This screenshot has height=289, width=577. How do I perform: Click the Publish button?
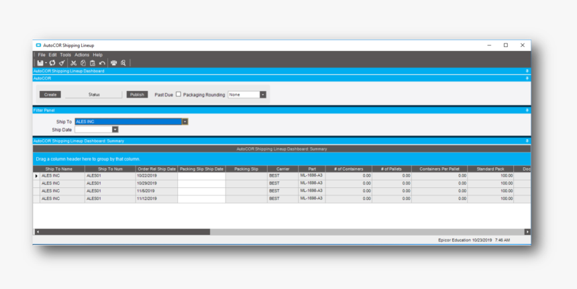click(x=138, y=94)
